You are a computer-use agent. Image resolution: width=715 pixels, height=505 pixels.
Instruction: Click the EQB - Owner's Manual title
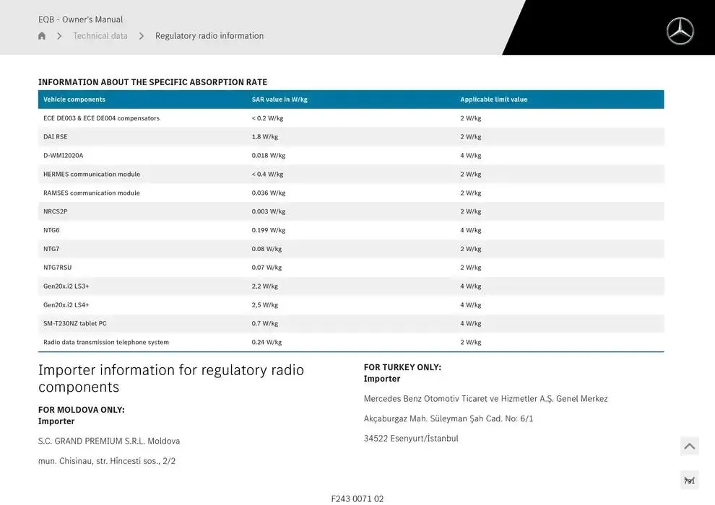click(x=81, y=19)
